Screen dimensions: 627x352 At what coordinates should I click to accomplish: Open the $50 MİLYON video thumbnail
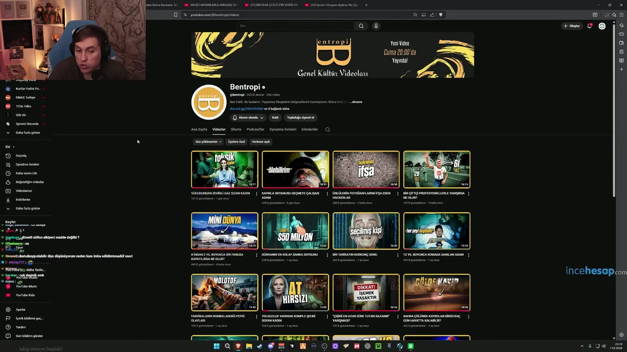[x=295, y=231]
